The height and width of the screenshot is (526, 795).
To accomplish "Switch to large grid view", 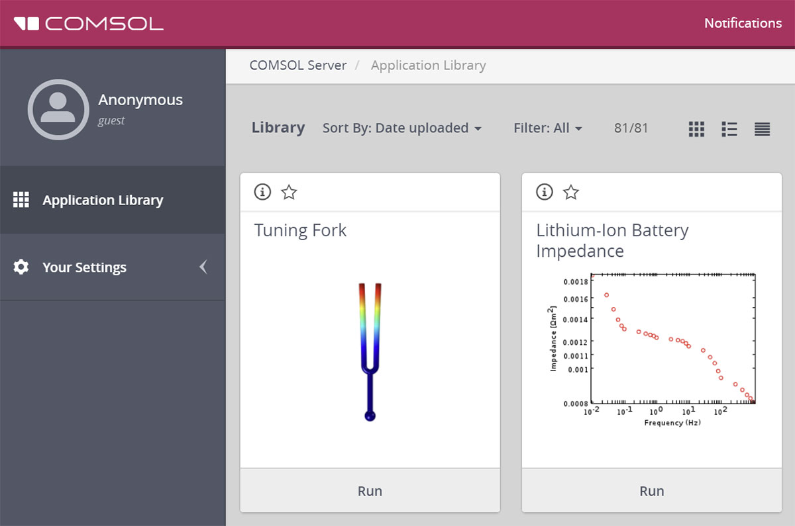I will (x=696, y=129).
